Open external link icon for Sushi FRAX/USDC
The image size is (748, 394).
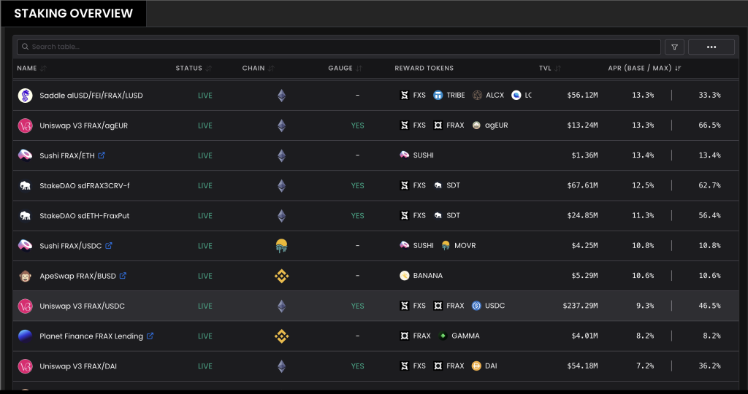108,245
